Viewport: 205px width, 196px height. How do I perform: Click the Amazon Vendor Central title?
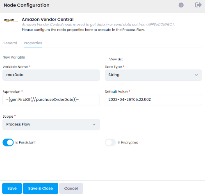click(x=48, y=19)
